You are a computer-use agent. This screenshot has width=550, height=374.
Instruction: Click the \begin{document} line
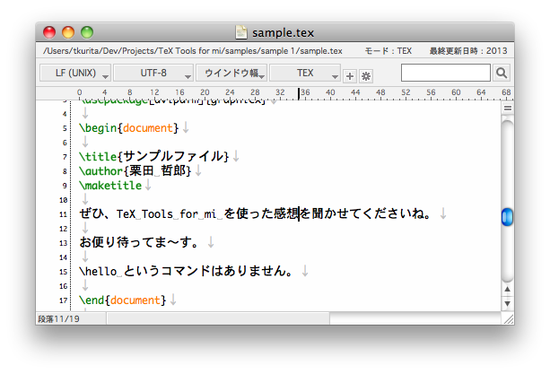[128, 128]
